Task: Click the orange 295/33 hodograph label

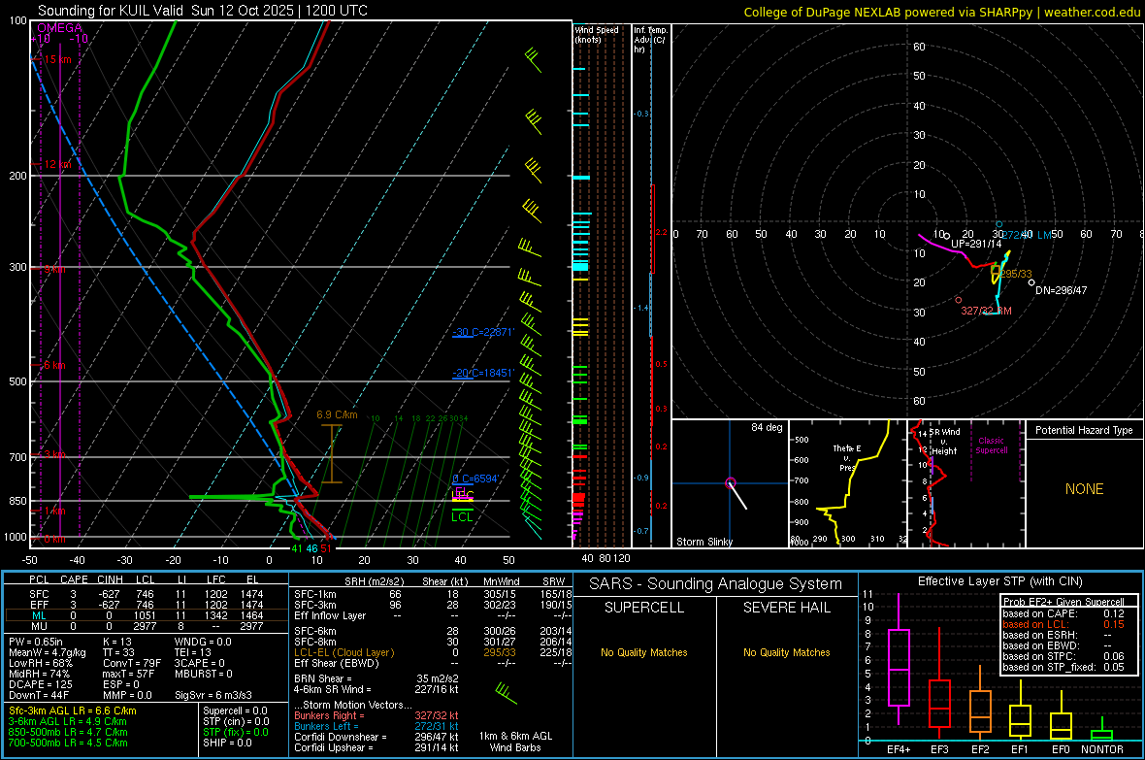Action: [1016, 274]
